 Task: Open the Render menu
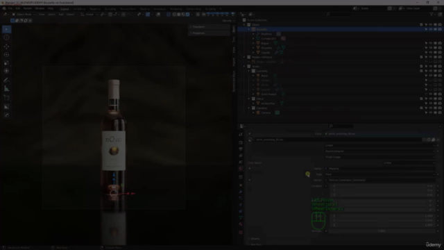coord(28,8)
